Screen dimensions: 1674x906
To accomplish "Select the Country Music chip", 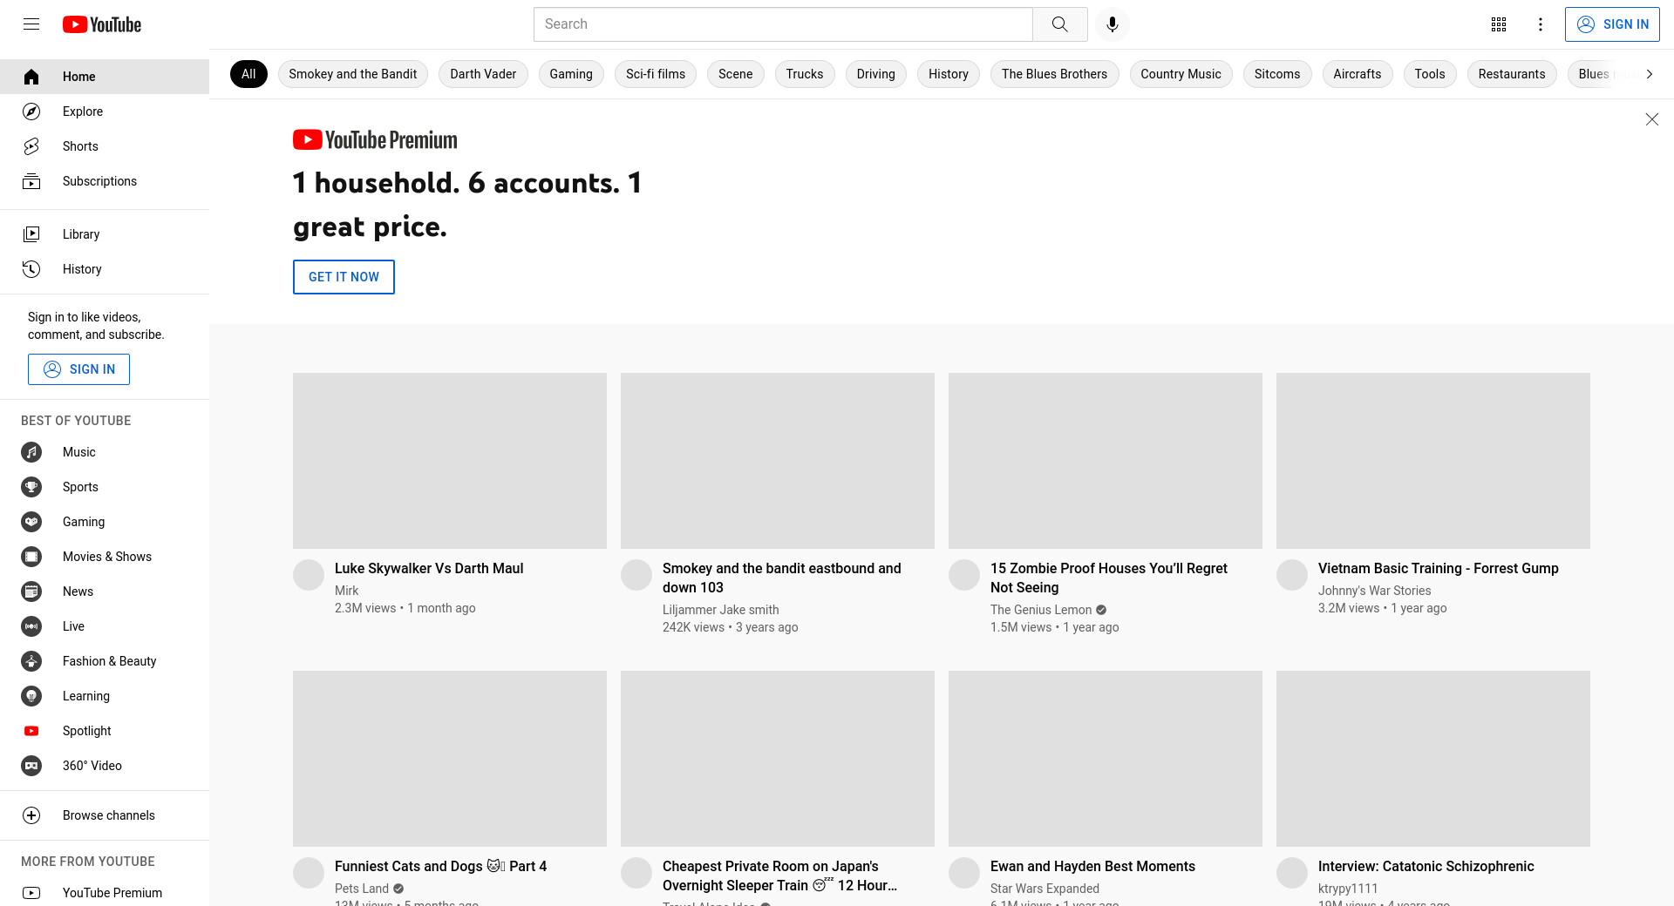I will [x=1181, y=74].
